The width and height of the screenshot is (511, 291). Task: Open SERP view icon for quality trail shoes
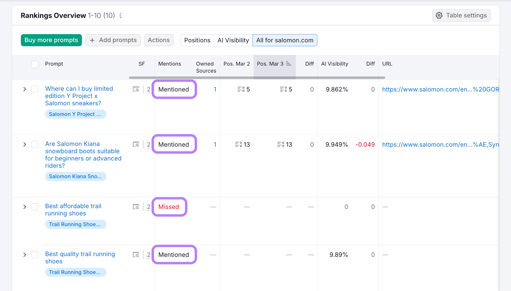pos(136,255)
